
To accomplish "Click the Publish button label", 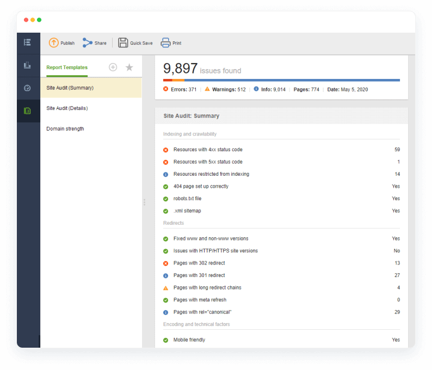I will tap(67, 43).
